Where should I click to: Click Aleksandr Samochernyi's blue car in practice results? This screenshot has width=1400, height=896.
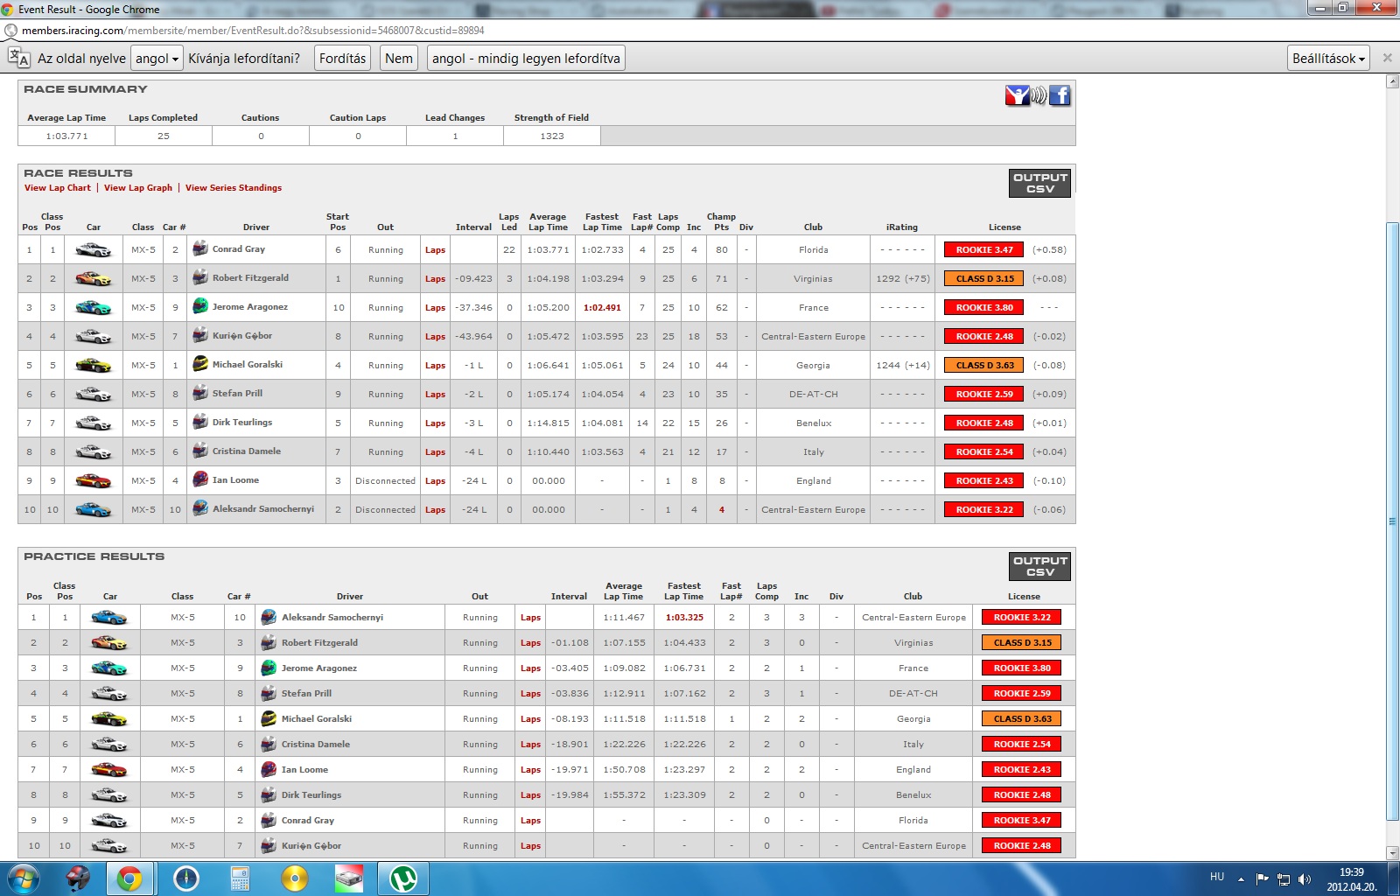109,617
